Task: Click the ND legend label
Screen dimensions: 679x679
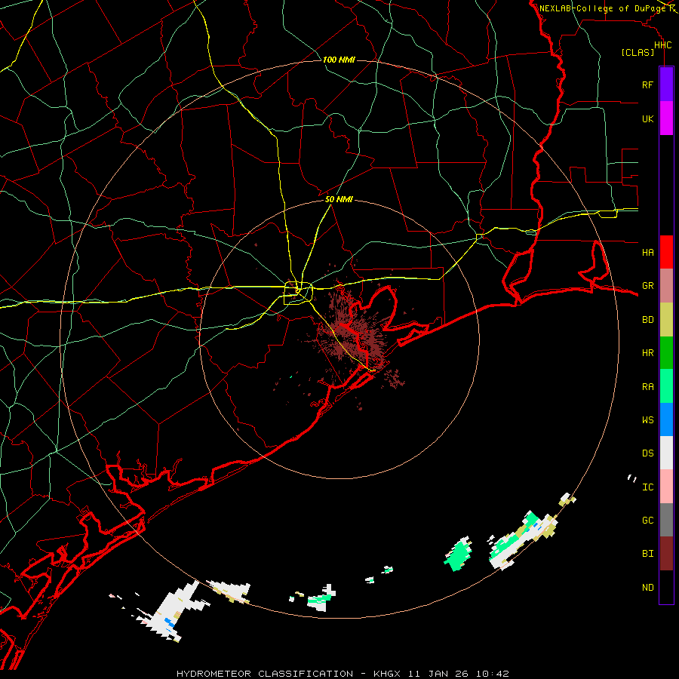Action: pos(647,588)
